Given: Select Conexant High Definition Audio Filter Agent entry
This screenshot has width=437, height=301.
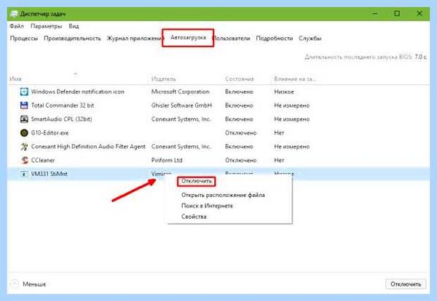Looking at the screenshot, I should coord(88,146).
